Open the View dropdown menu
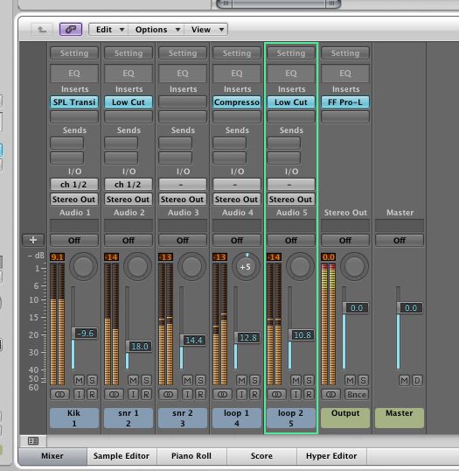This screenshot has width=459, height=471. [206, 30]
